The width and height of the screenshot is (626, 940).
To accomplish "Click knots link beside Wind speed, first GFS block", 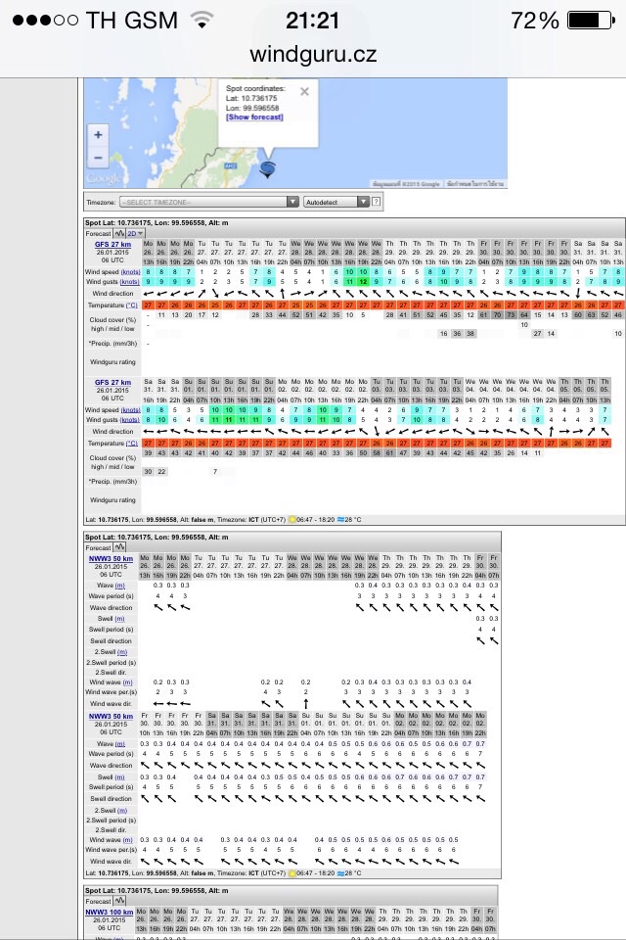I will point(130,272).
